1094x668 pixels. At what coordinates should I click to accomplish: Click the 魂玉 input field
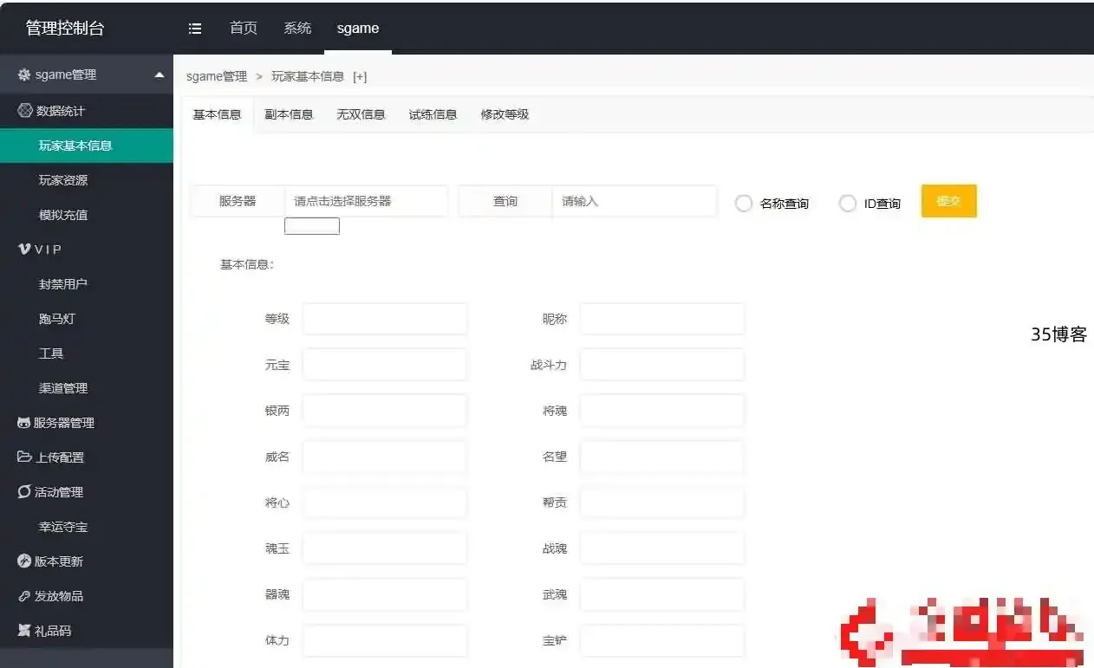click(385, 548)
